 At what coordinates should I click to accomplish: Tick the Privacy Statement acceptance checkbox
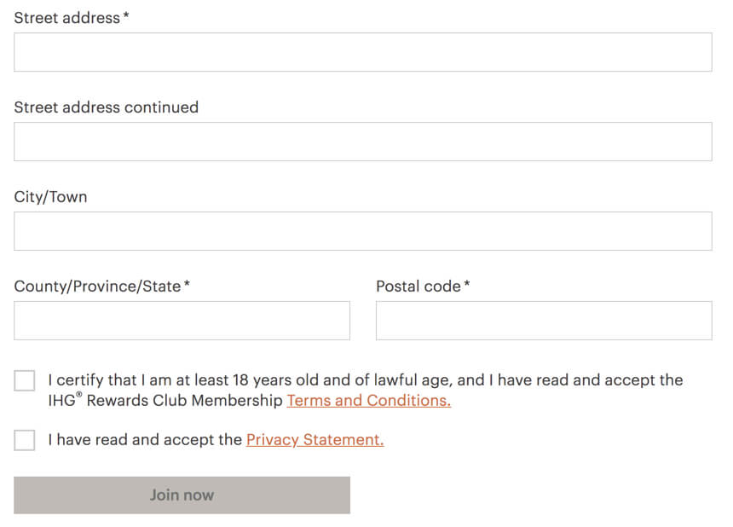click(x=25, y=440)
